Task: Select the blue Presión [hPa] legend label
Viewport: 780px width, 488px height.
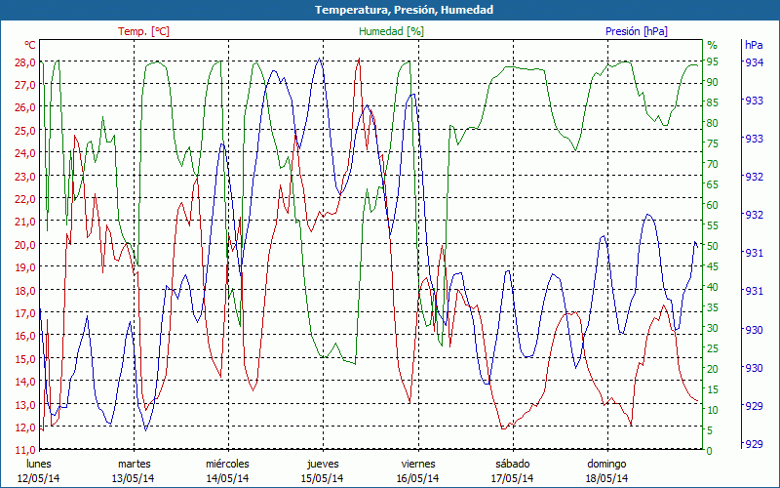Action: 637,31
